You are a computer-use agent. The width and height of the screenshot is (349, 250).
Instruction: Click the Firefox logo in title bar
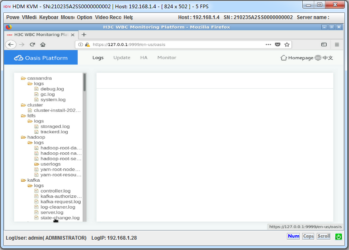coord(9,27)
